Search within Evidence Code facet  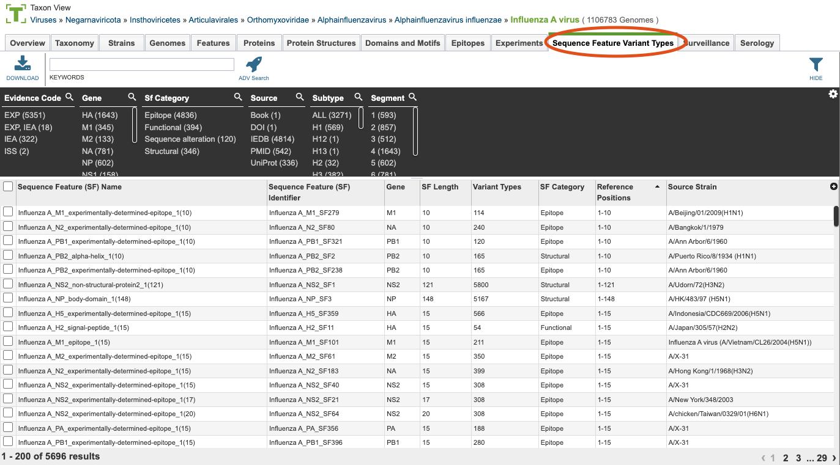70,97
